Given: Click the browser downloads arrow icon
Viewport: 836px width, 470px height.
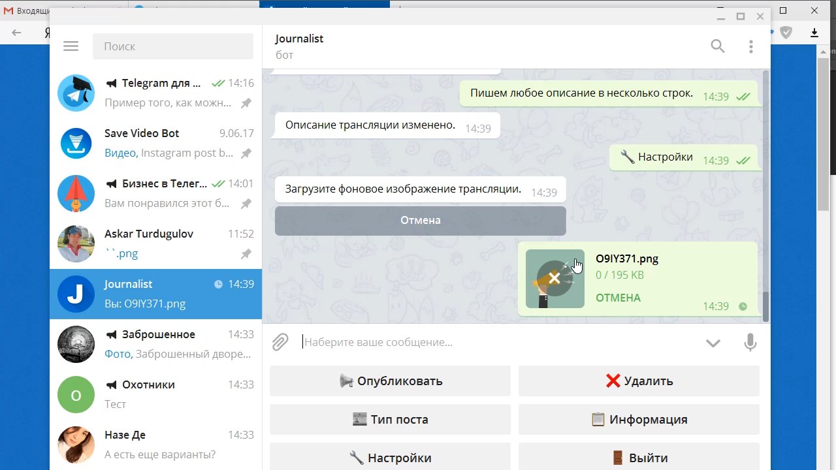Looking at the screenshot, I should click(x=814, y=33).
